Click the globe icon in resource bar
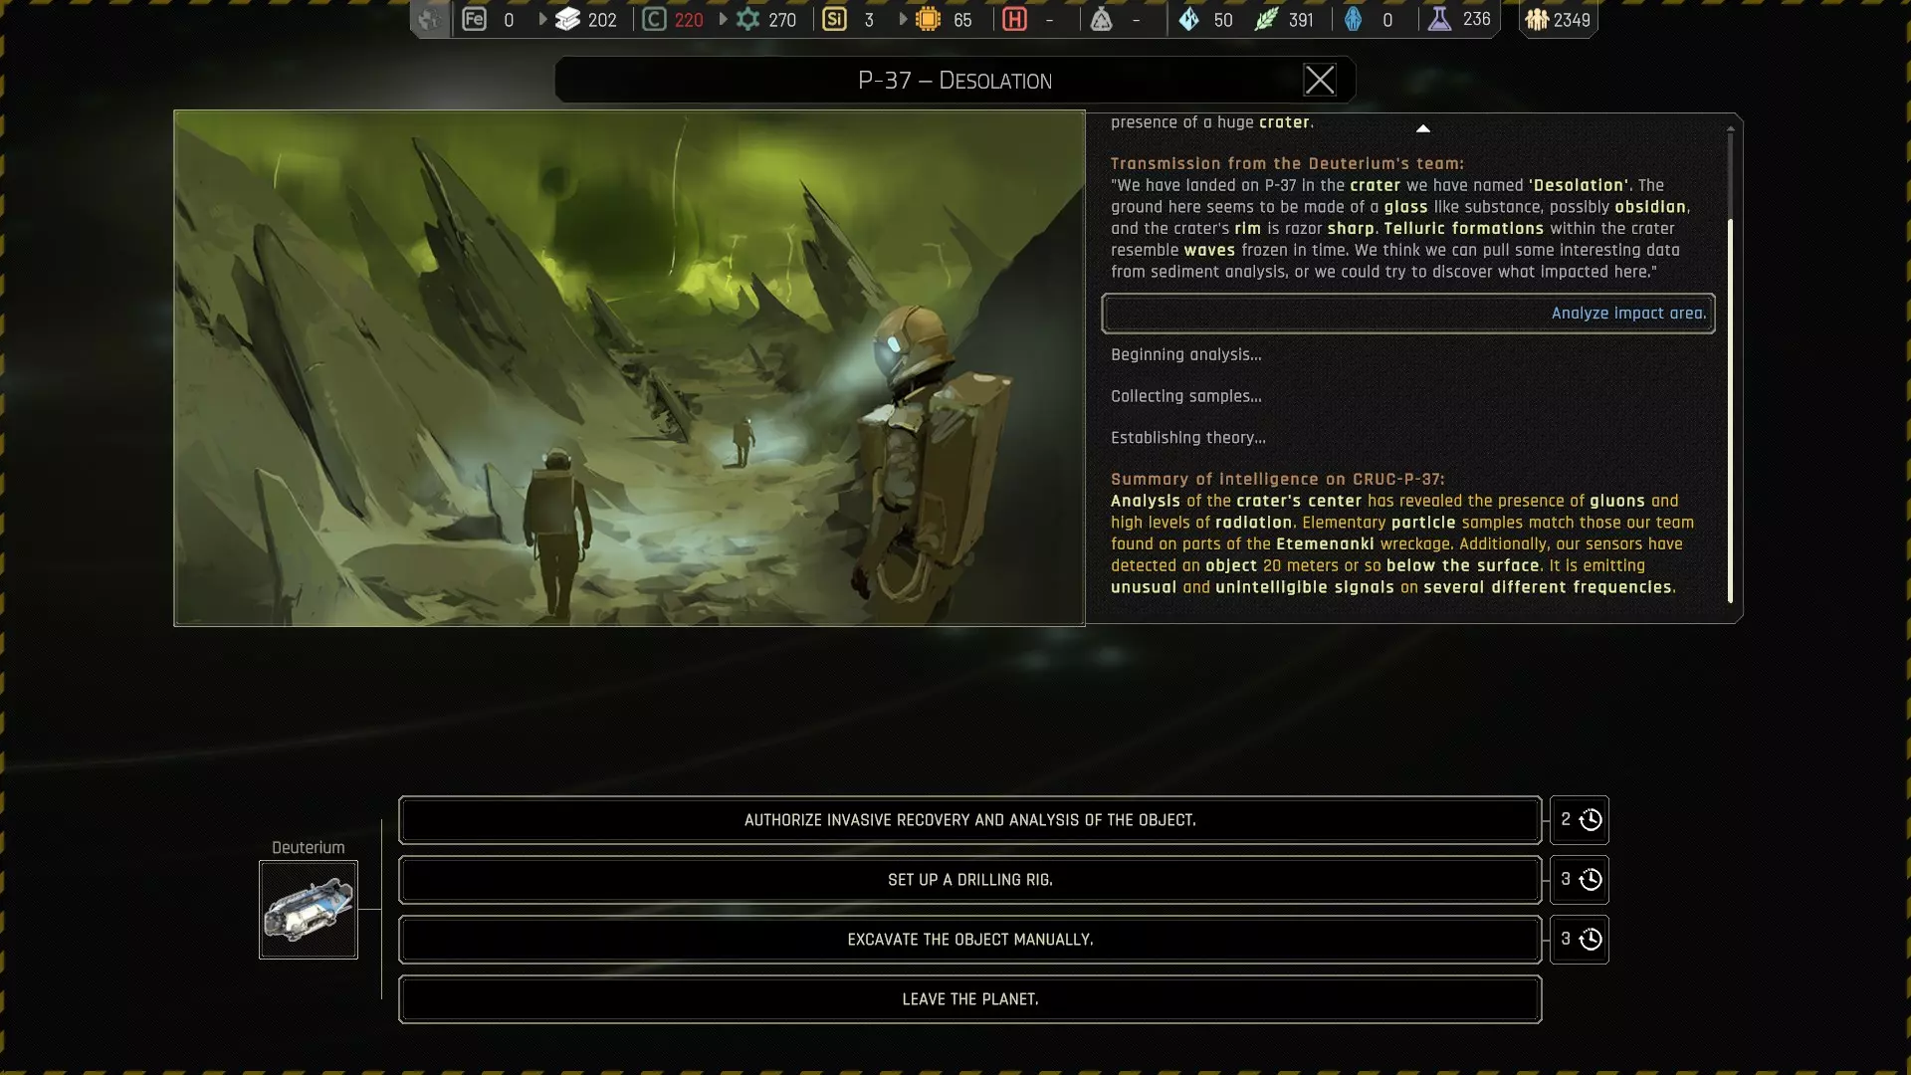Screen dimensions: 1911x1075 click(x=429, y=19)
